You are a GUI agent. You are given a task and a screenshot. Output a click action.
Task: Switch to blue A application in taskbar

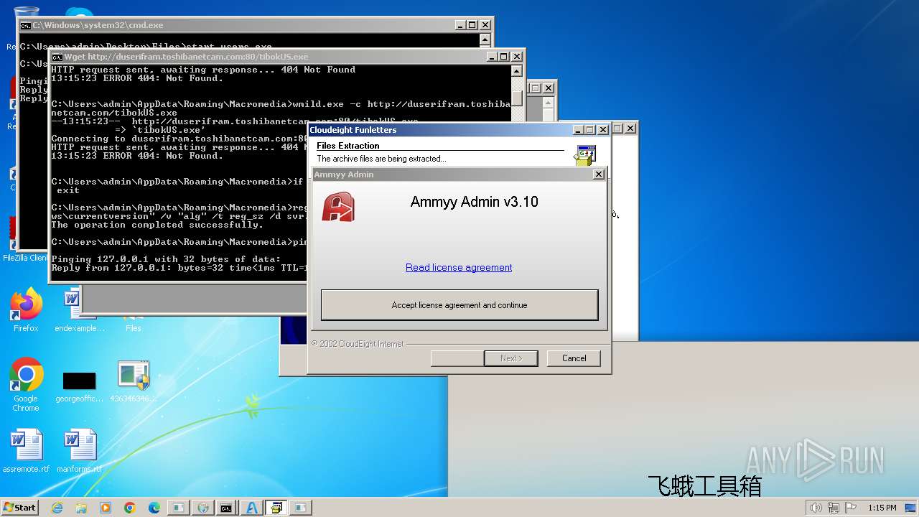(251, 508)
